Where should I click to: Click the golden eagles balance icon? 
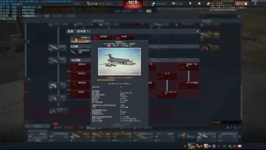173,4
